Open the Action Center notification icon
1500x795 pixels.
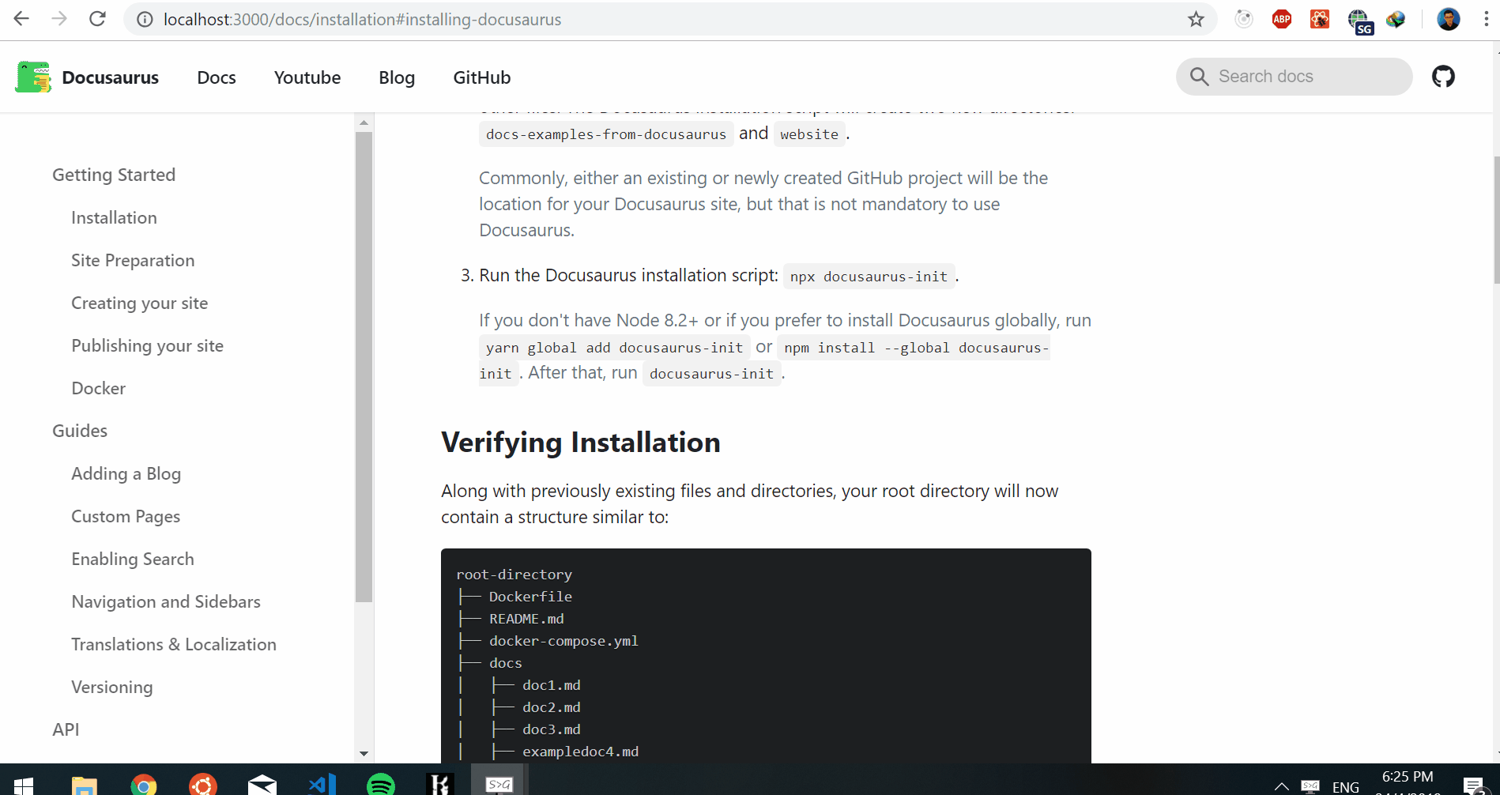[1473, 786]
